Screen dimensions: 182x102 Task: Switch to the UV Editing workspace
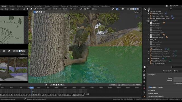pyautogui.click(x=28, y=6)
